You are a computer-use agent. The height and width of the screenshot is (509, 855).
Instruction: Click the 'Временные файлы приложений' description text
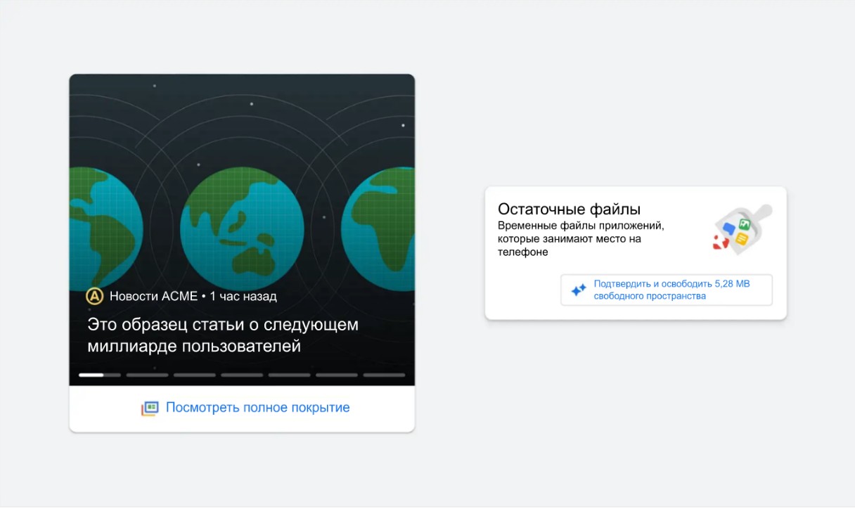click(x=581, y=239)
